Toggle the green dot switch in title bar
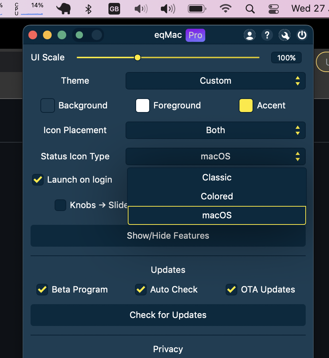Image resolution: width=329 pixels, height=358 pixels. click(88, 35)
